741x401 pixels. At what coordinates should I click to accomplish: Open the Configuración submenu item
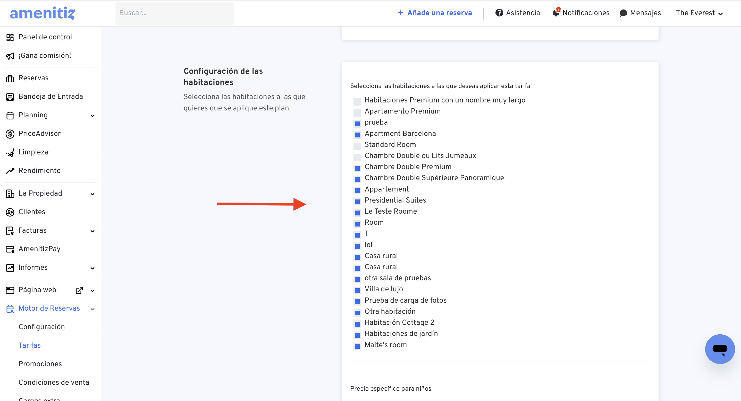point(42,327)
